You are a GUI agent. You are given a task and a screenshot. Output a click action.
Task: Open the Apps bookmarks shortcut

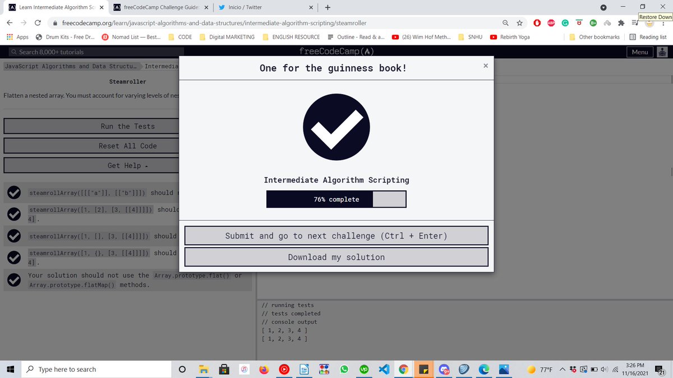click(17, 37)
